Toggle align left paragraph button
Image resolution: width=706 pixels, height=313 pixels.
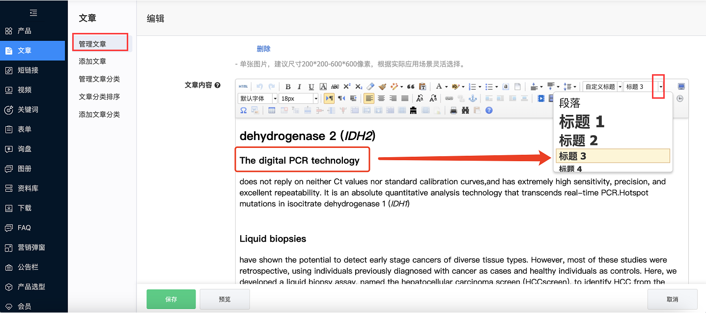pyautogui.click(x=369, y=99)
